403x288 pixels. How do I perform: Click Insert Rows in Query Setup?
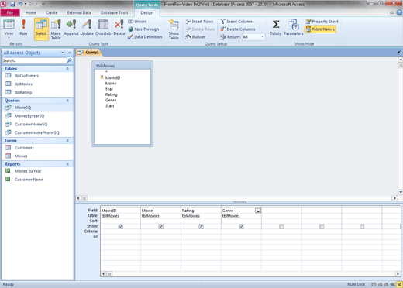tap(199, 22)
